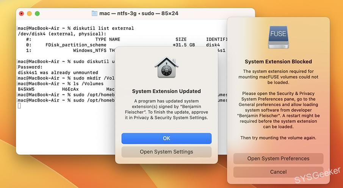Click the security house lock icon
This screenshot has height=188, width=343.
(166, 67)
